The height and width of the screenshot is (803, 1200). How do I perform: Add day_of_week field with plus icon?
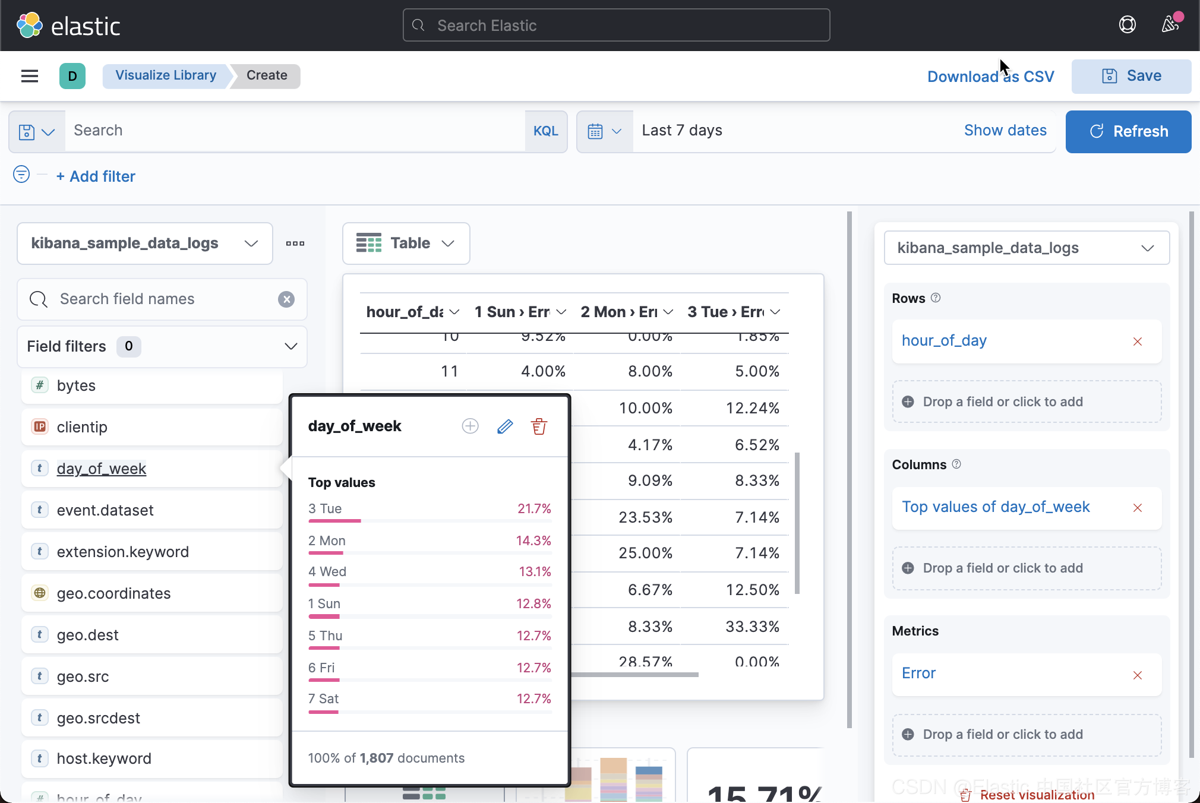pyautogui.click(x=470, y=426)
